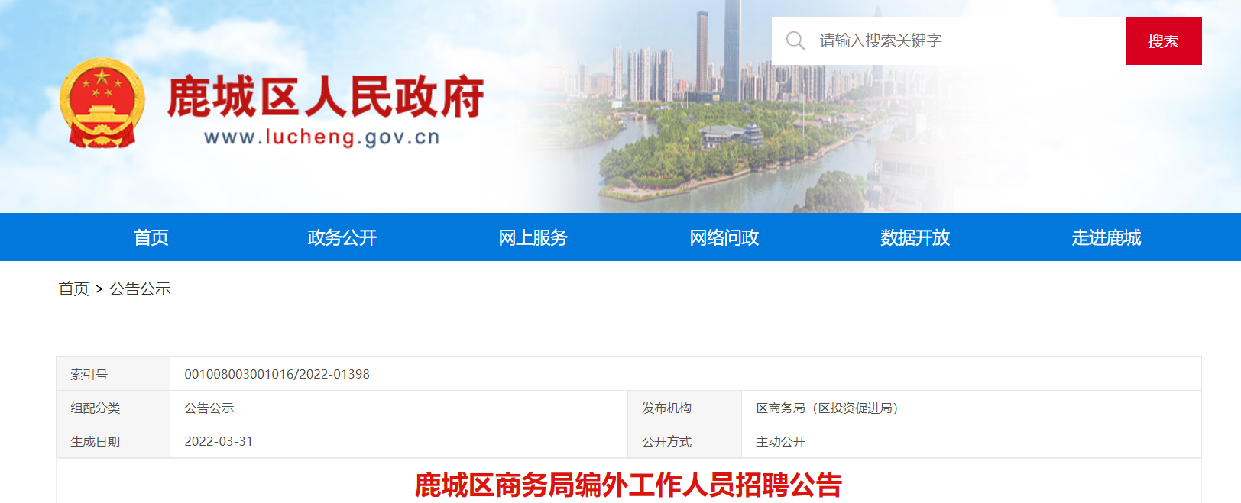
Task: Open the 首页 navigation menu item
Action: click(x=151, y=237)
